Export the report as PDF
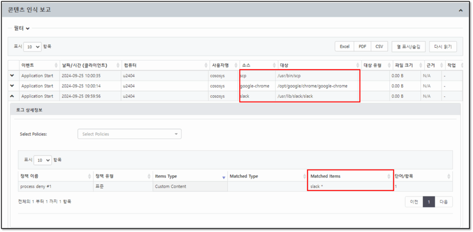This screenshot has height=232, width=473. 362,47
